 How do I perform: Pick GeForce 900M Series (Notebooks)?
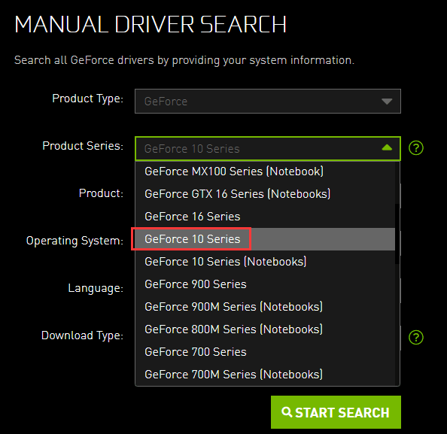(265, 307)
